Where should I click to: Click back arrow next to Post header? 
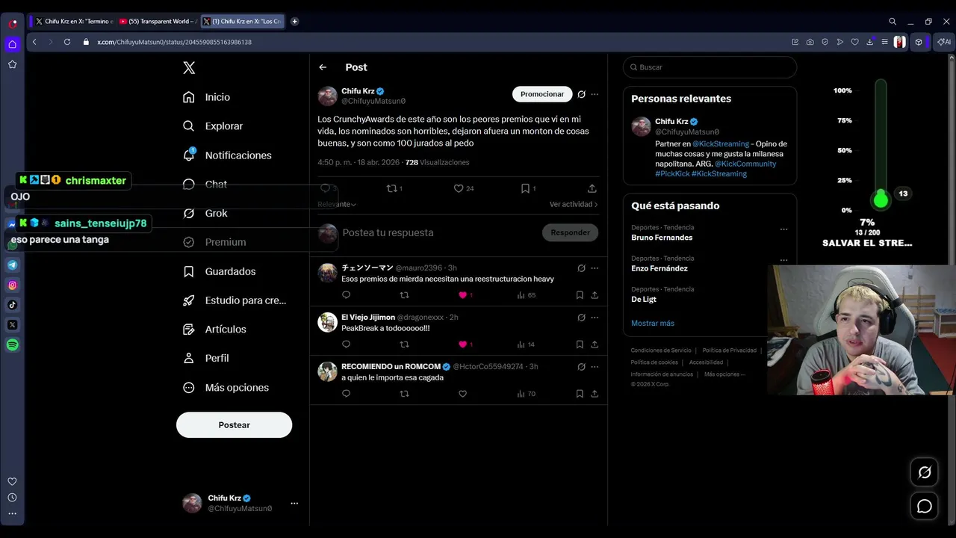323,67
